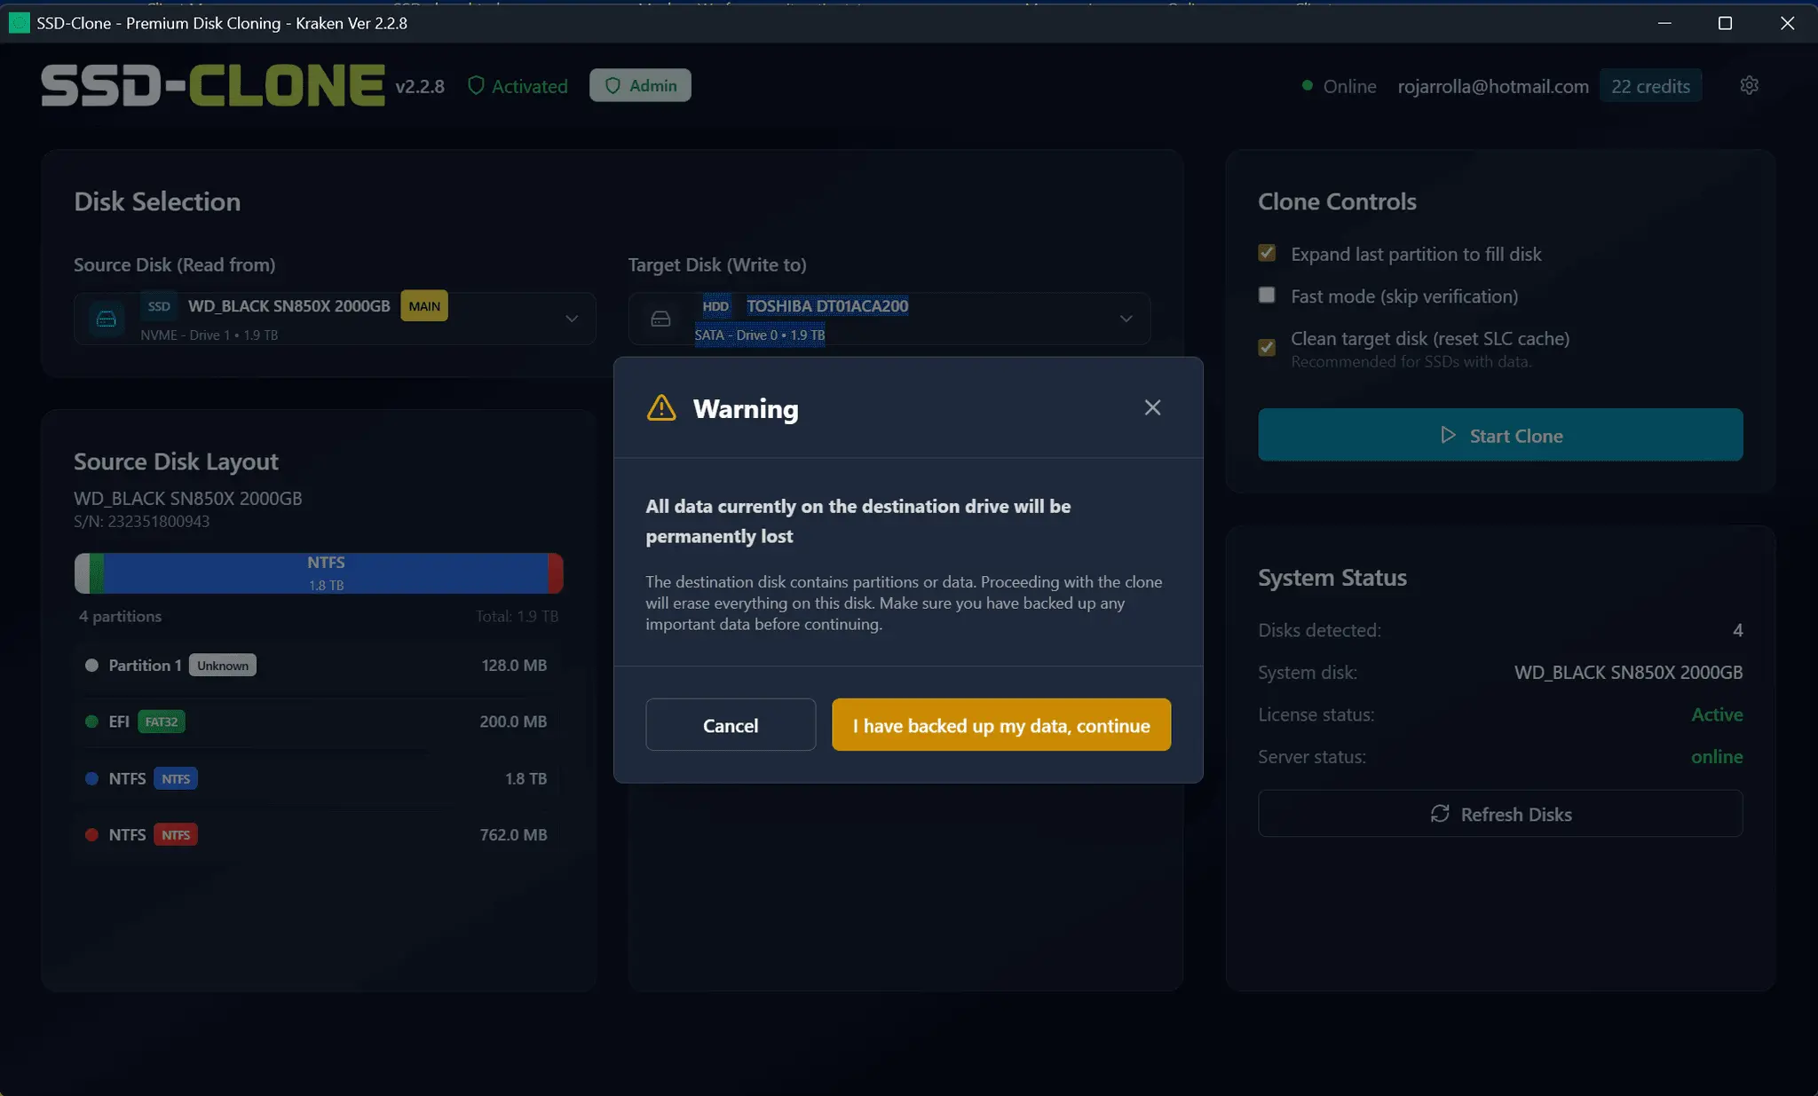Click the warning triangle icon in dialog
The image size is (1818, 1096).
coord(661,408)
